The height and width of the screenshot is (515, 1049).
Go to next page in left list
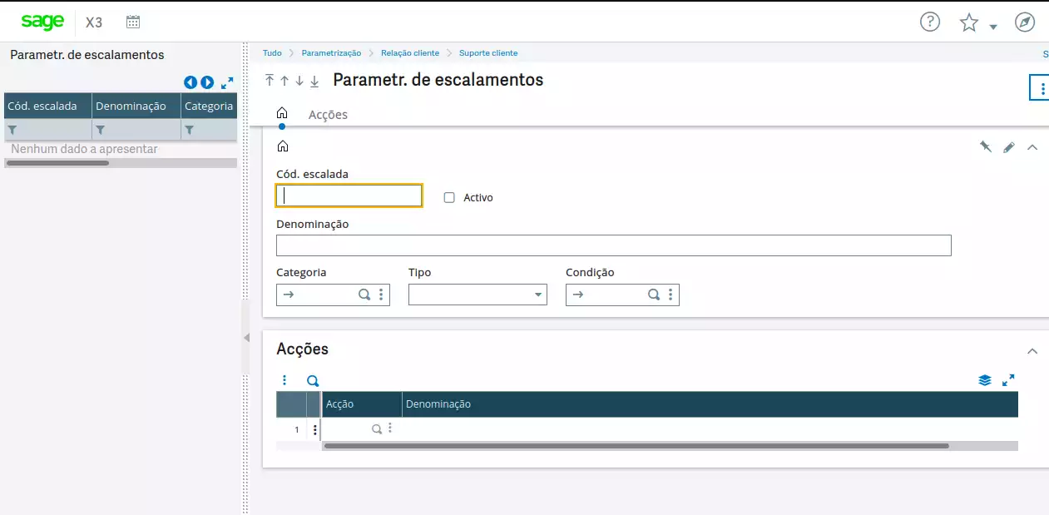[207, 82]
